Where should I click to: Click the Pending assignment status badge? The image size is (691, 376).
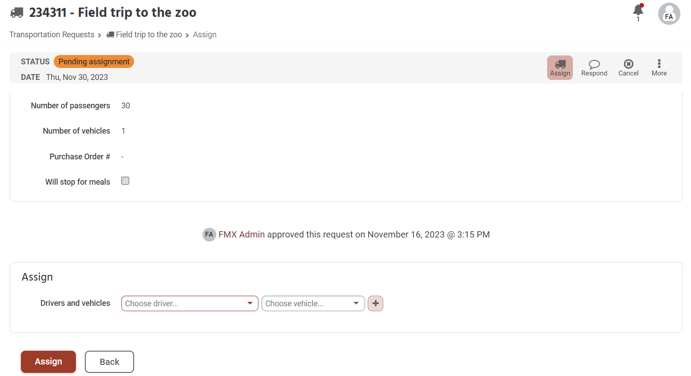coord(94,62)
